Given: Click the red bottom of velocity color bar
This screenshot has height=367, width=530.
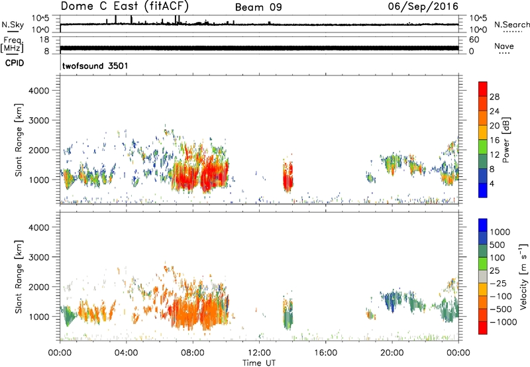Looking at the screenshot, I should (x=483, y=328).
